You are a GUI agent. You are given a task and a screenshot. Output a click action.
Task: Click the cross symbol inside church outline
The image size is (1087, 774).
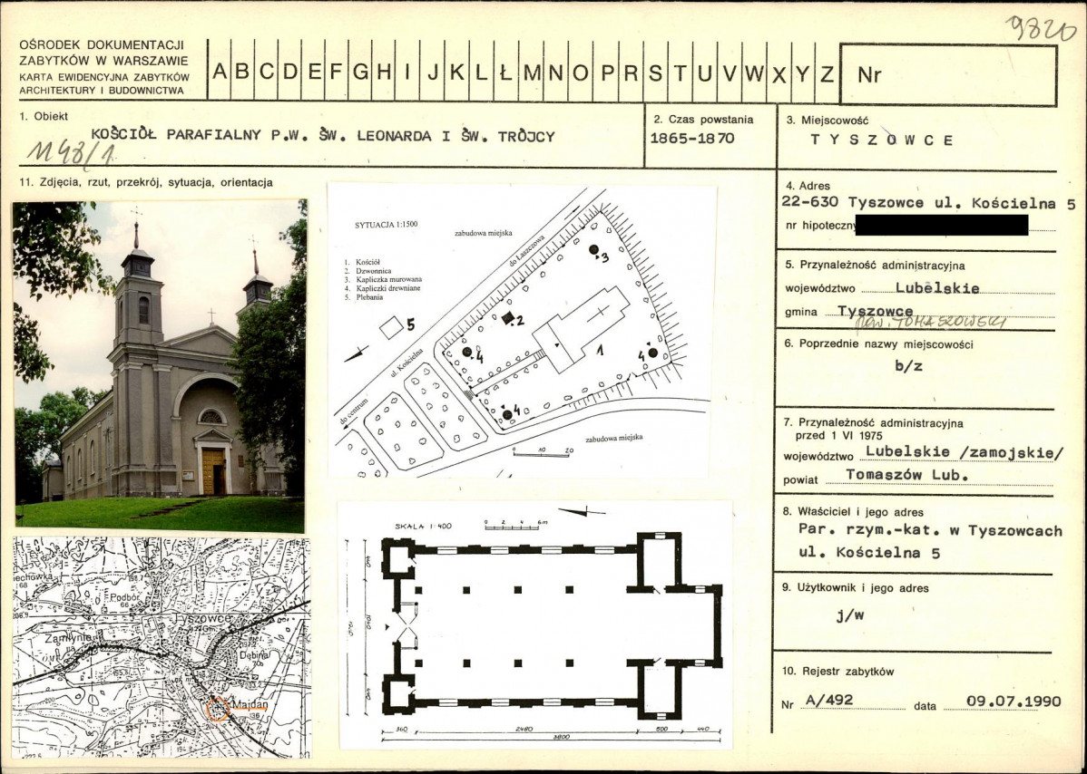pos(598,313)
